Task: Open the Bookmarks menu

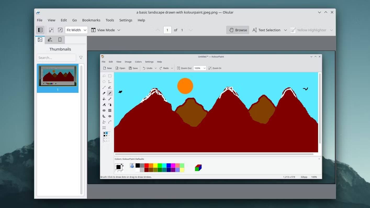Action: point(91,20)
